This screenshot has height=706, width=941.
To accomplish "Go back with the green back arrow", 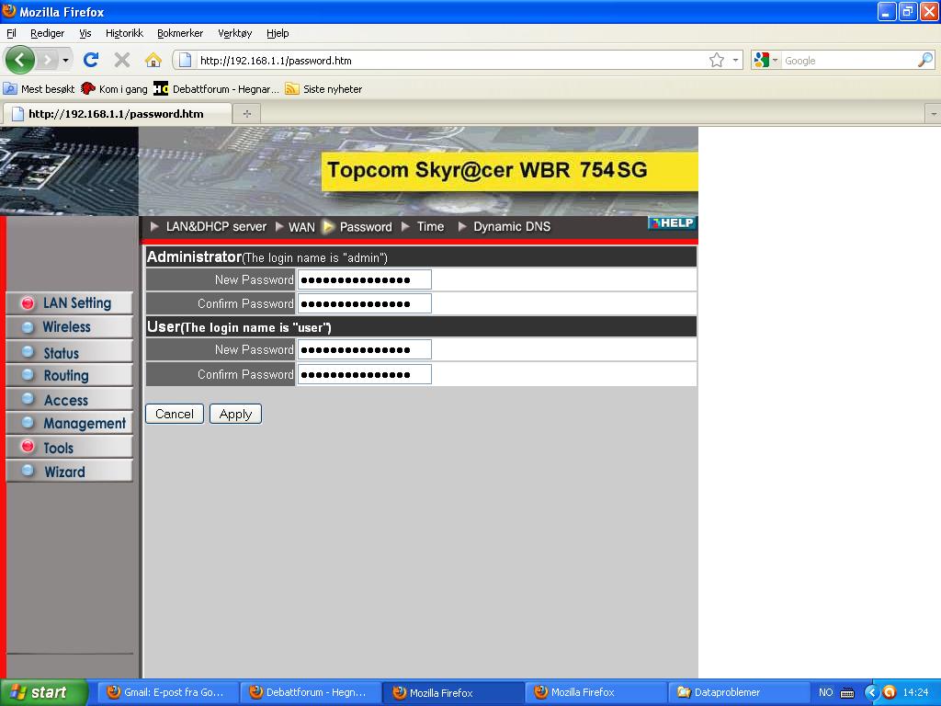I will [20, 60].
